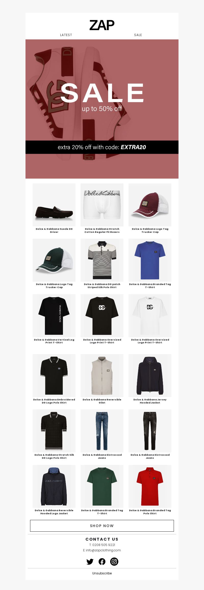Click the SHOP NOW button
The width and height of the screenshot is (204, 590).
click(x=102, y=526)
